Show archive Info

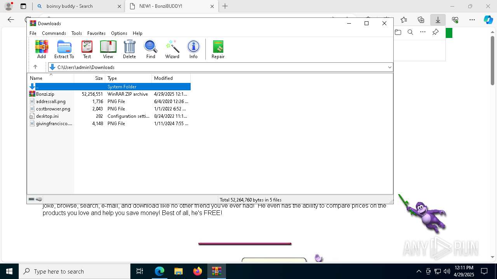(x=193, y=49)
